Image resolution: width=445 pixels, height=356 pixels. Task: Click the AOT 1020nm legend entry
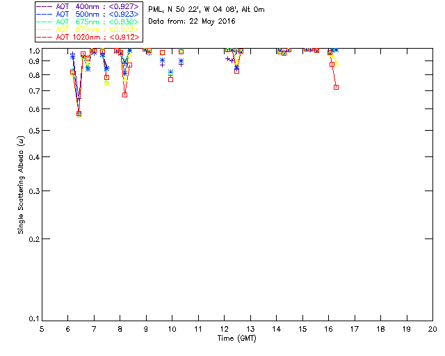[88, 37]
